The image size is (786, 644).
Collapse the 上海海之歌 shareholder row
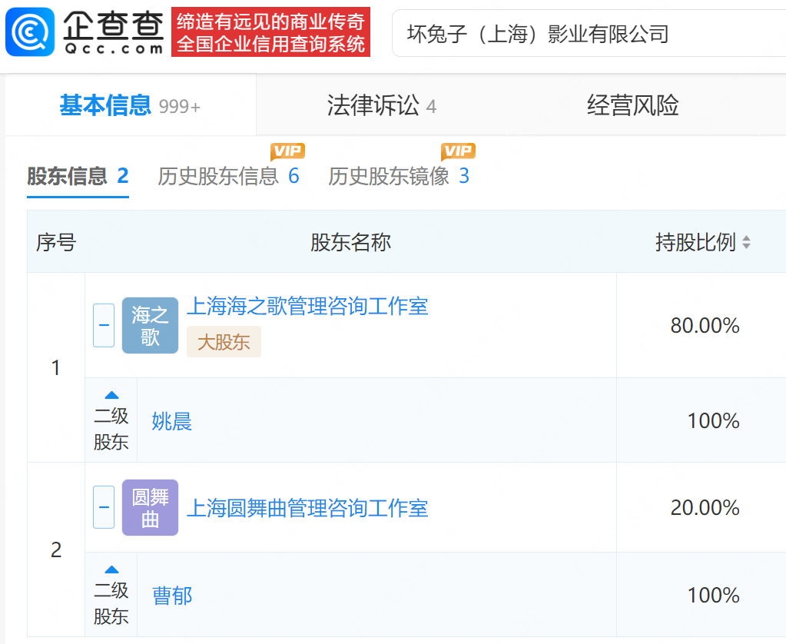(x=104, y=325)
